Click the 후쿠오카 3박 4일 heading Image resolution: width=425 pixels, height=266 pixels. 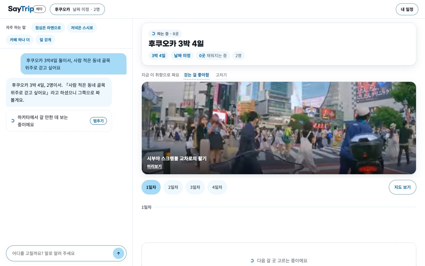click(176, 44)
